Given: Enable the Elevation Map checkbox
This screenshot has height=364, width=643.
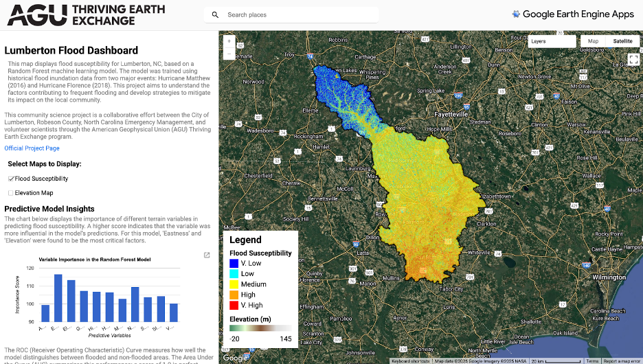Looking at the screenshot, I should [11, 193].
